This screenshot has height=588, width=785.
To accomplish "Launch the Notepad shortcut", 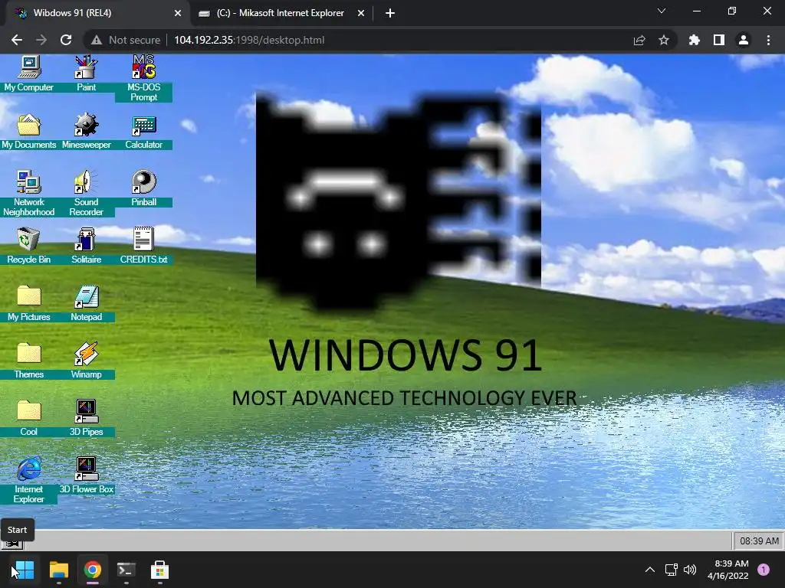I will 86,303.
